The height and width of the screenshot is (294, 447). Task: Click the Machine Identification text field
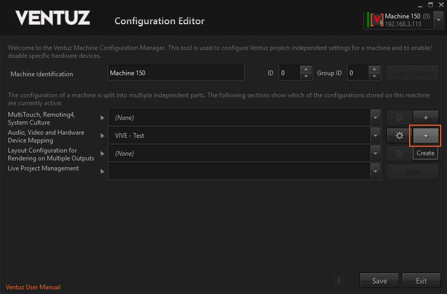(x=176, y=73)
